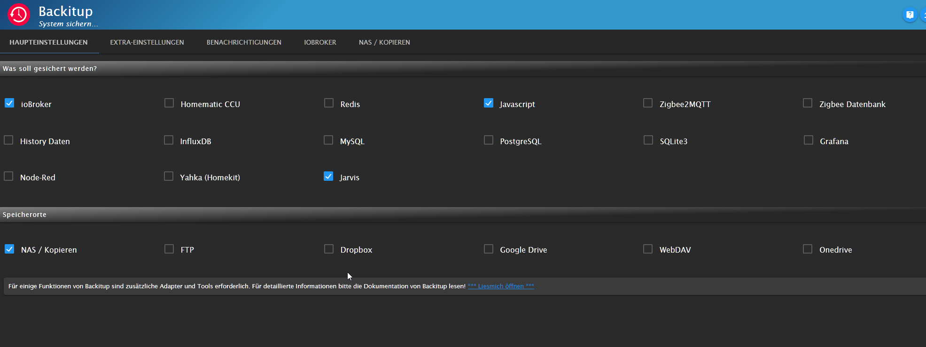Open the Benachrichtigungen tab

(x=244, y=42)
